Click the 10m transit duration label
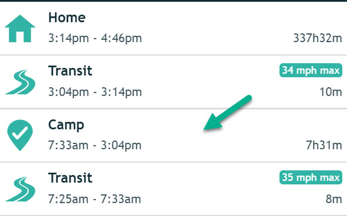Viewport: 347px width, 216px height. pos(331,92)
